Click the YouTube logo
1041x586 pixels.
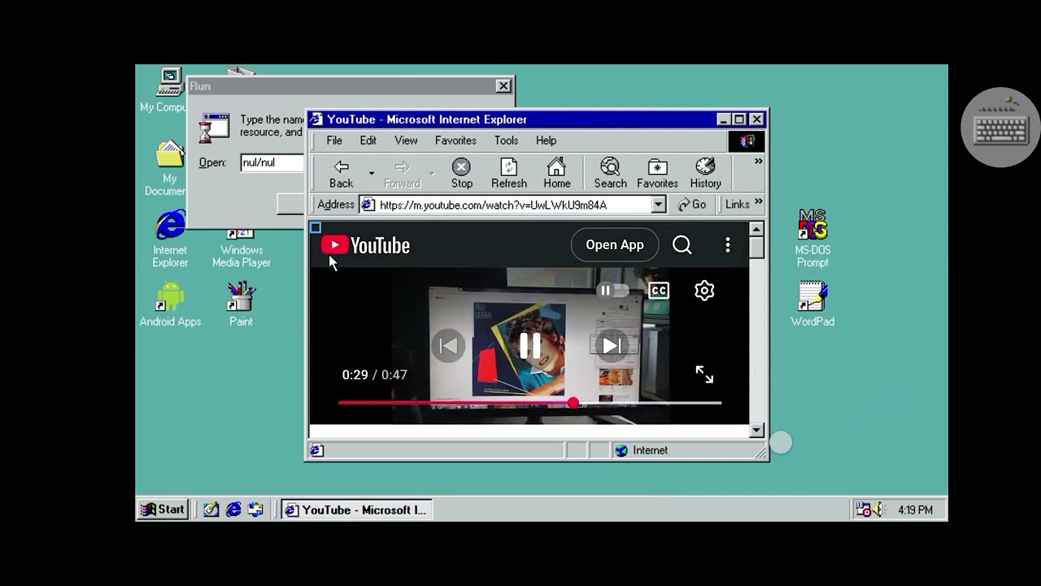coord(365,245)
